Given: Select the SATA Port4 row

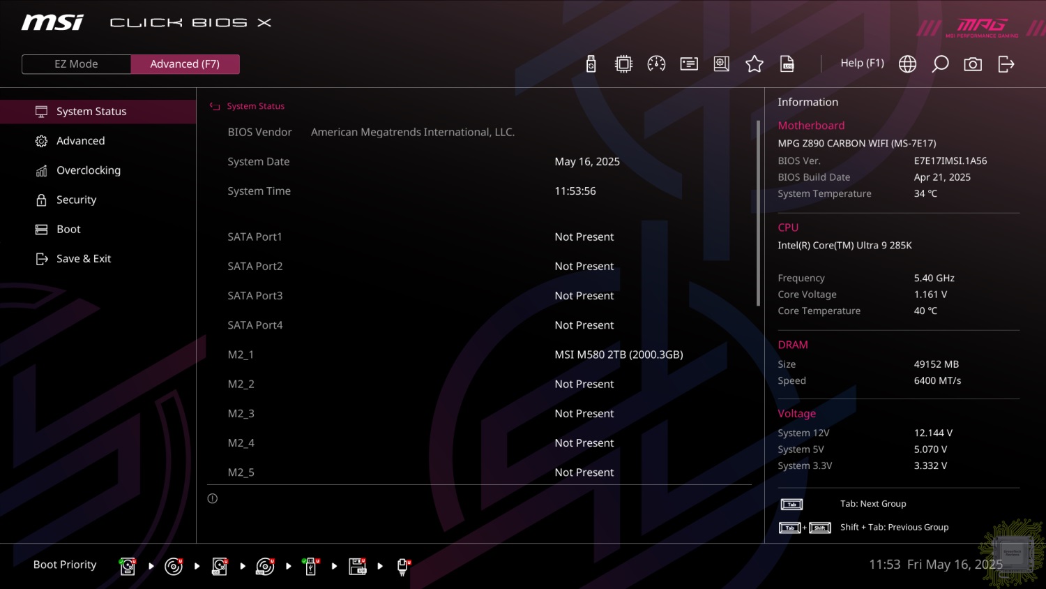Looking at the screenshot, I should tap(480, 325).
